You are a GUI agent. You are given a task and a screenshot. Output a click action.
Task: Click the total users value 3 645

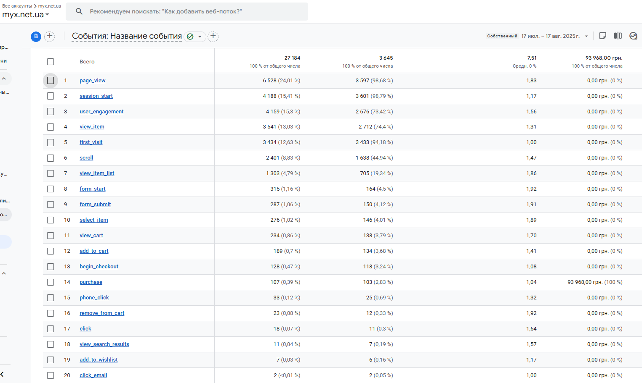pos(386,58)
